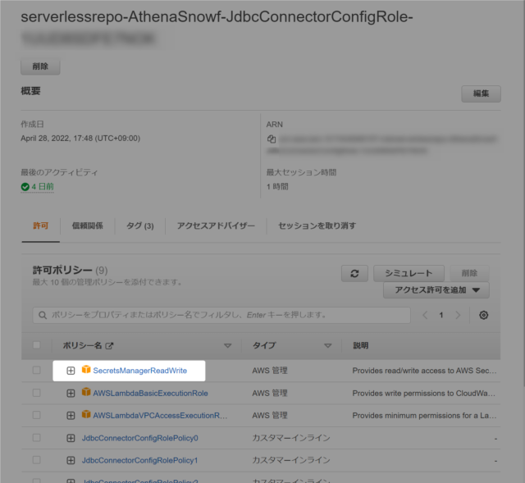Click 'Provides minimum permissions for a La…' description
Screen dimensions: 525x483
[424, 416]
